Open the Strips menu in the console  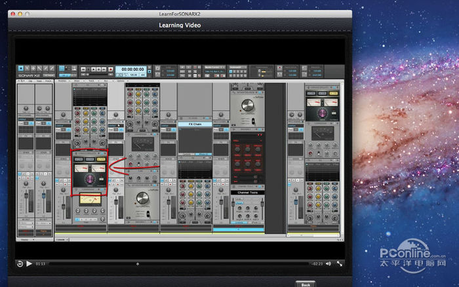pos(77,81)
